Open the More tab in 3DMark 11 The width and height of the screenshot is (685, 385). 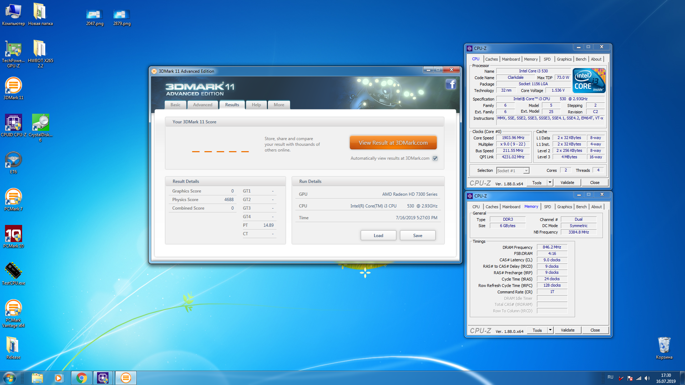coord(279,105)
